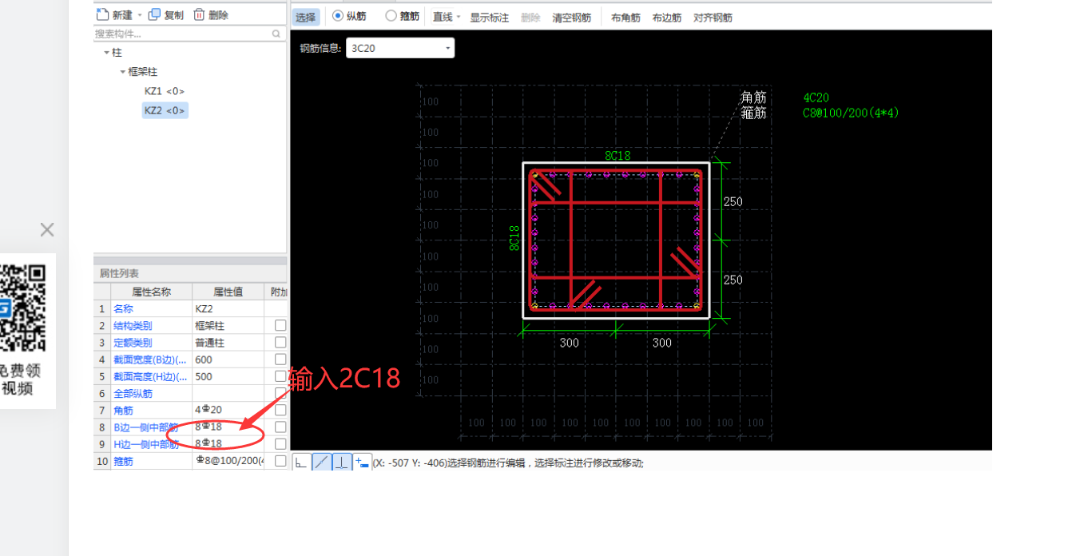Screen dimensions: 1092x556
Task: Tick the 附加 checkbox for 截面宽度(B边)
Action: click(280, 359)
